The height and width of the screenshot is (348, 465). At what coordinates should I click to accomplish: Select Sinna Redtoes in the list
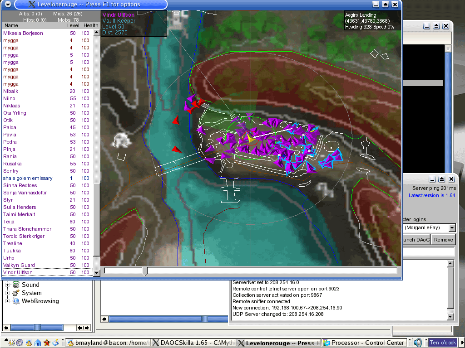pyautogui.click(x=47, y=185)
